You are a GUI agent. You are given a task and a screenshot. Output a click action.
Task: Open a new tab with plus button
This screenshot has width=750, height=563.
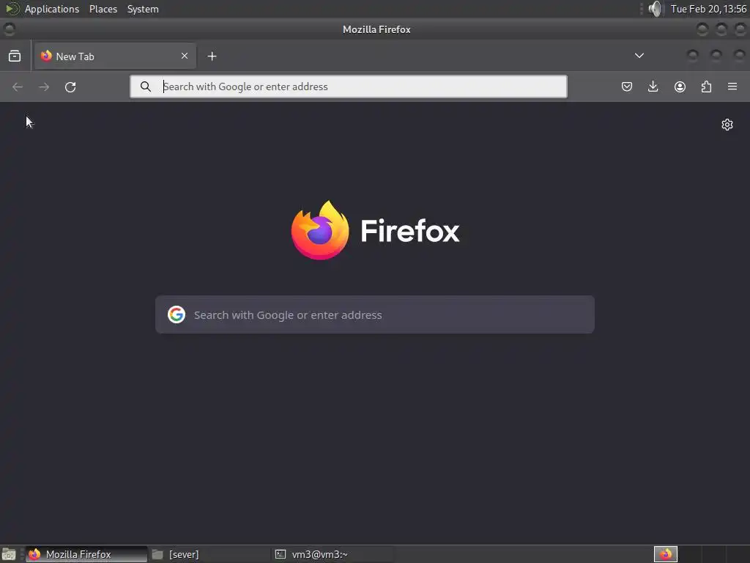tap(212, 56)
